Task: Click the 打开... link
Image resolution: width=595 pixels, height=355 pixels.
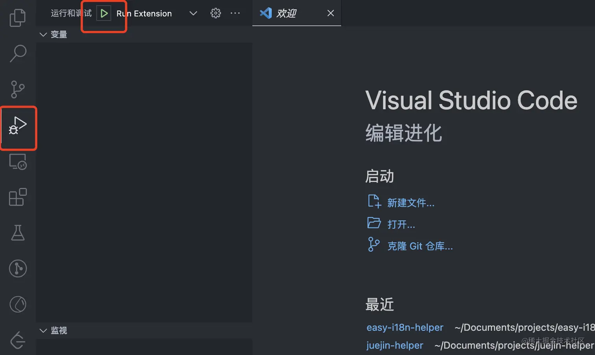Action: coord(401,224)
